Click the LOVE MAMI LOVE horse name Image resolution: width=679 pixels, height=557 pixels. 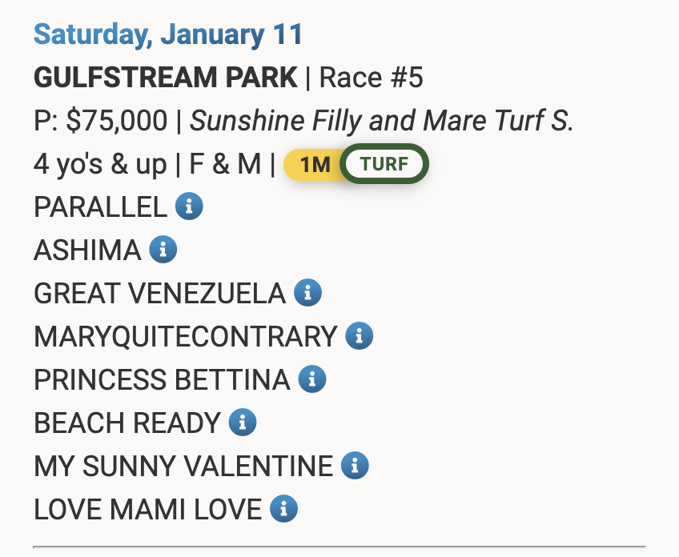point(147,508)
